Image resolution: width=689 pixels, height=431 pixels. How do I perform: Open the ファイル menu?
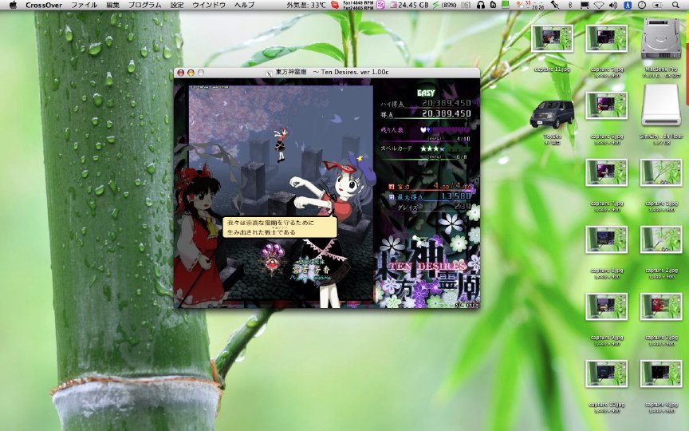point(85,5)
